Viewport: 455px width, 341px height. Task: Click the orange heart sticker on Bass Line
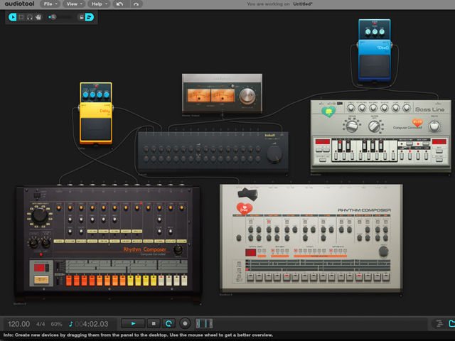(x=417, y=122)
